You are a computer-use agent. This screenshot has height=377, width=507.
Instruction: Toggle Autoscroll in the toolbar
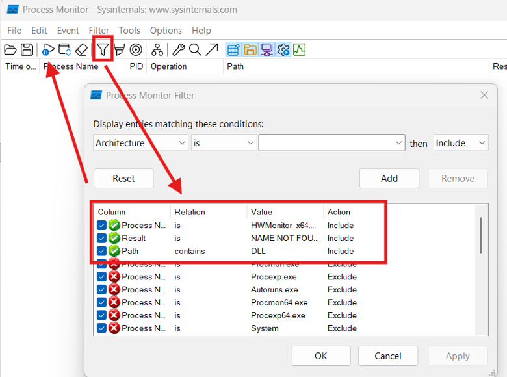pyautogui.click(x=64, y=50)
